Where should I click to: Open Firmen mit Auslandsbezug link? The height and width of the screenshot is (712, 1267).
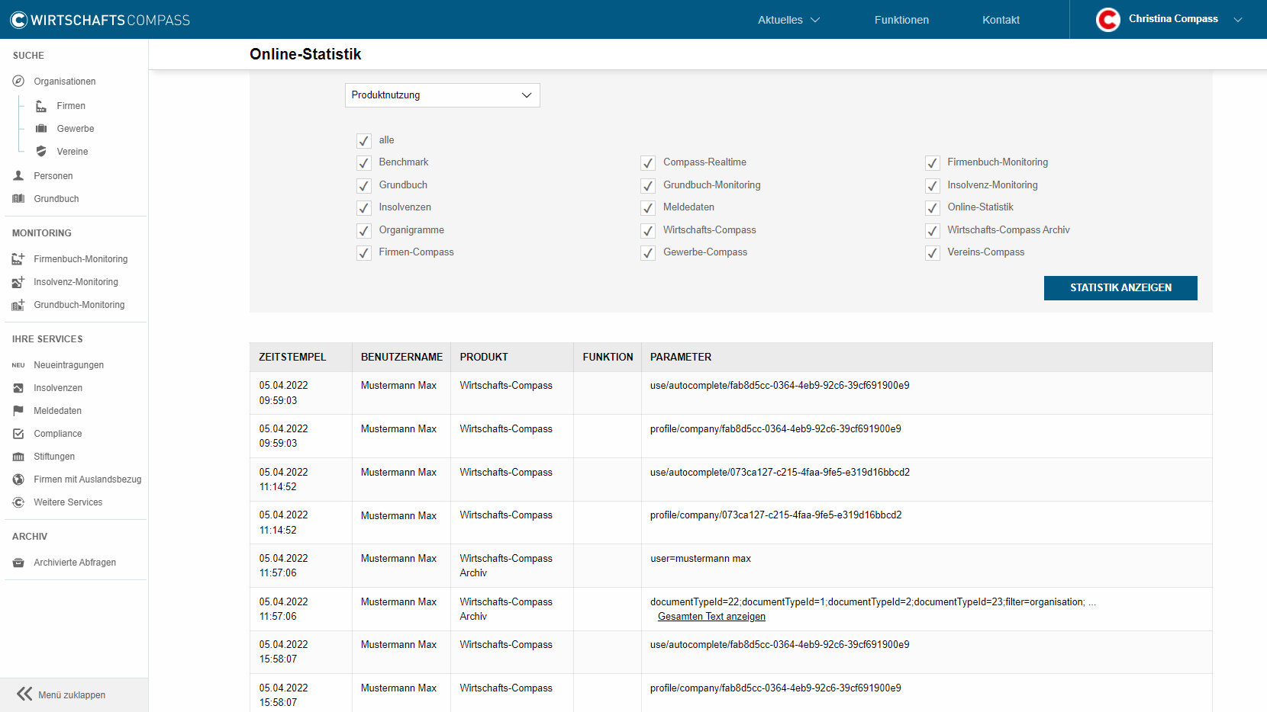(88, 479)
